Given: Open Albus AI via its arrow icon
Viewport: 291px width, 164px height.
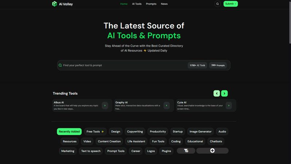Looking at the screenshot, I should point(105,105).
